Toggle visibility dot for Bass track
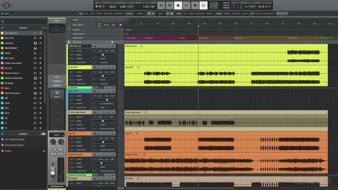Screen dimensions: 338x190 coord(40,88)
